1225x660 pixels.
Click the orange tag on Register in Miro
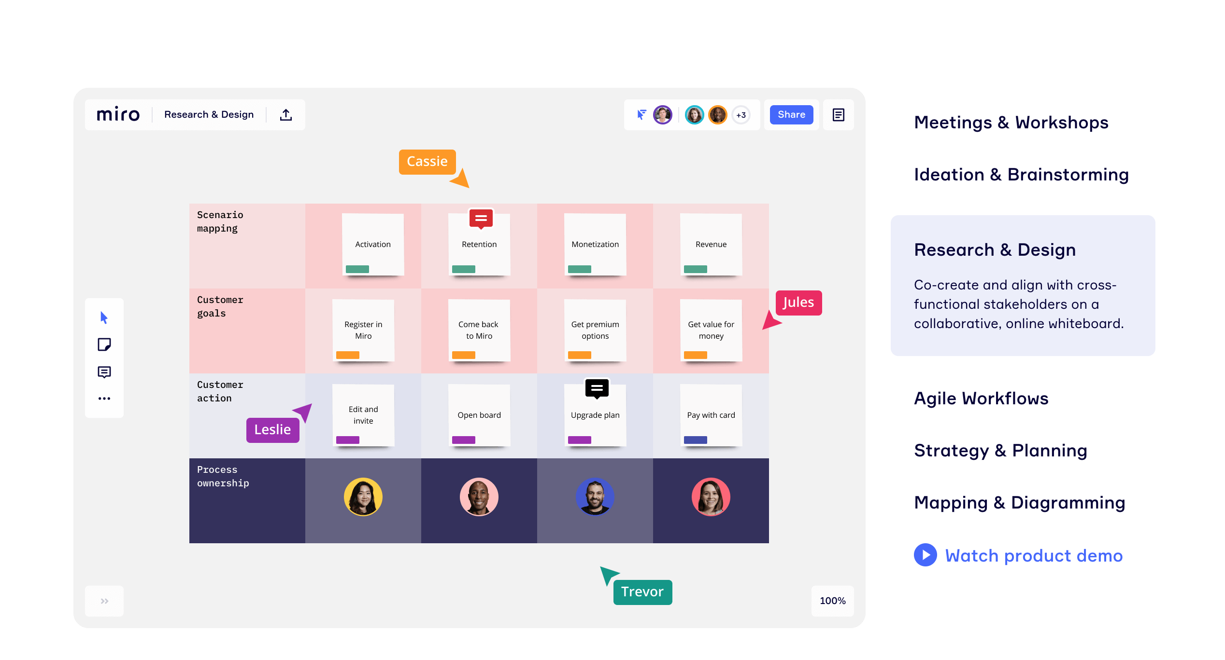pyautogui.click(x=347, y=355)
